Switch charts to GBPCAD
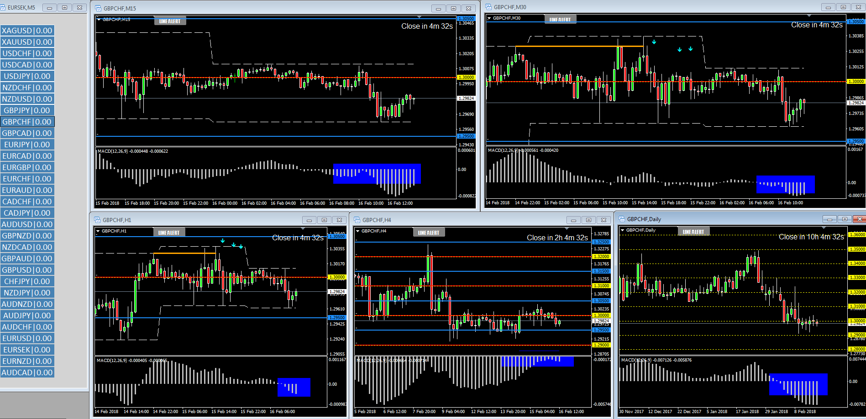This screenshot has height=419, width=866. click(27, 133)
